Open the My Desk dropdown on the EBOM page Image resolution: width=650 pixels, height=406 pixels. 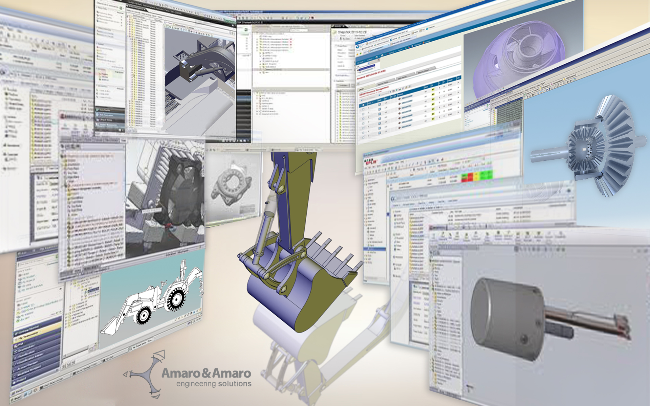[x=361, y=63]
